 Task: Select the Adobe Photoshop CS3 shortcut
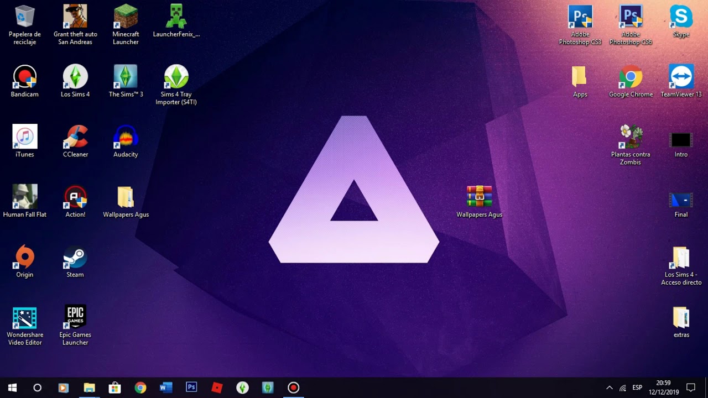pos(580,25)
